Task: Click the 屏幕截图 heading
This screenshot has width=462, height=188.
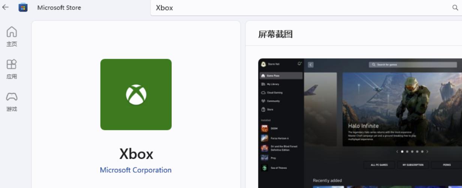Action: (275, 34)
